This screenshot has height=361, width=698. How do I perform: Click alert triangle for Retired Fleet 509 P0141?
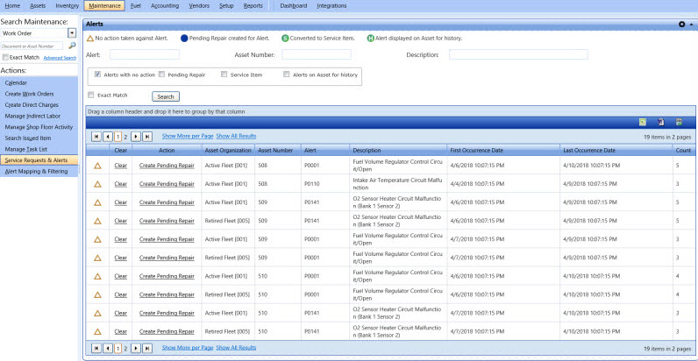click(x=97, y=221)
